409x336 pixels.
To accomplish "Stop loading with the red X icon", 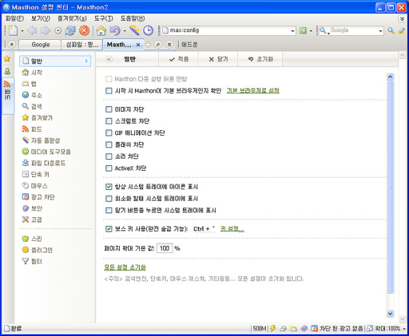I will point(84,31).
